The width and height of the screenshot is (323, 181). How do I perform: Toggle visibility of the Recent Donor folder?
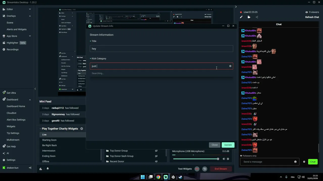point(156,161)
